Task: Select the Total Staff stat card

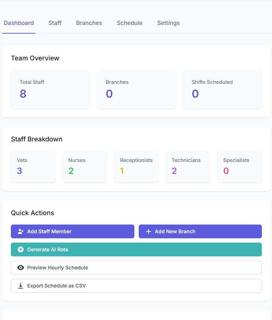Action: [x=50, y=89]
